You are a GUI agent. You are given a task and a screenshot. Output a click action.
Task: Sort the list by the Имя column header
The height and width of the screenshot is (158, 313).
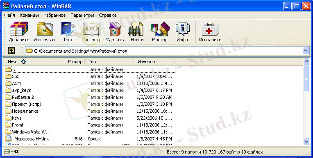[27, 62]
